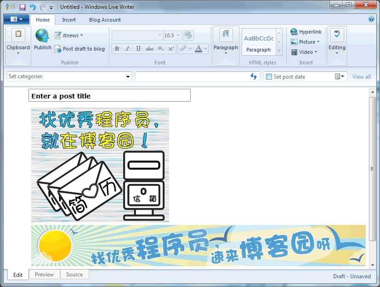The image size is (380, 287).
Task: Toggle Italic formatting
Action: tap(127, 48)
